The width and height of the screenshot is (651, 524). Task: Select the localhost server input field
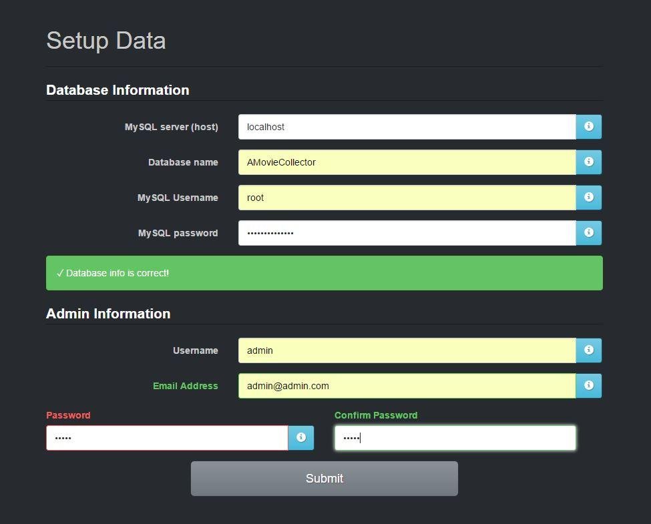tap(407, 126)
